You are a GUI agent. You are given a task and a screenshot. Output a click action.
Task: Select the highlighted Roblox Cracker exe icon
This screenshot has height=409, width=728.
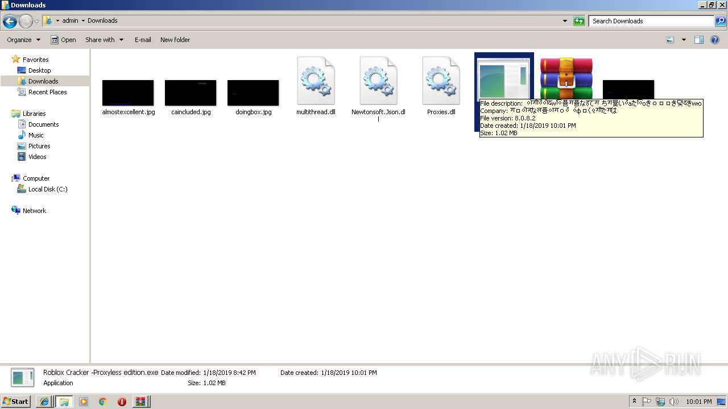click(x=504, y=78)
